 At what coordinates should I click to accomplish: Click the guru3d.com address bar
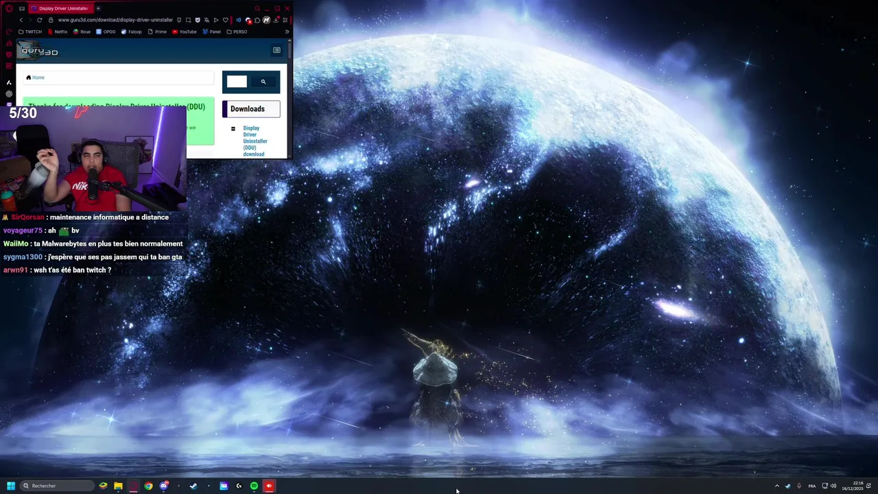115,20
